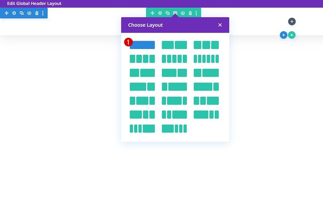Add a new section with the green plus
Viewport: 323px width, 216px height.
[x=292, y=35]
